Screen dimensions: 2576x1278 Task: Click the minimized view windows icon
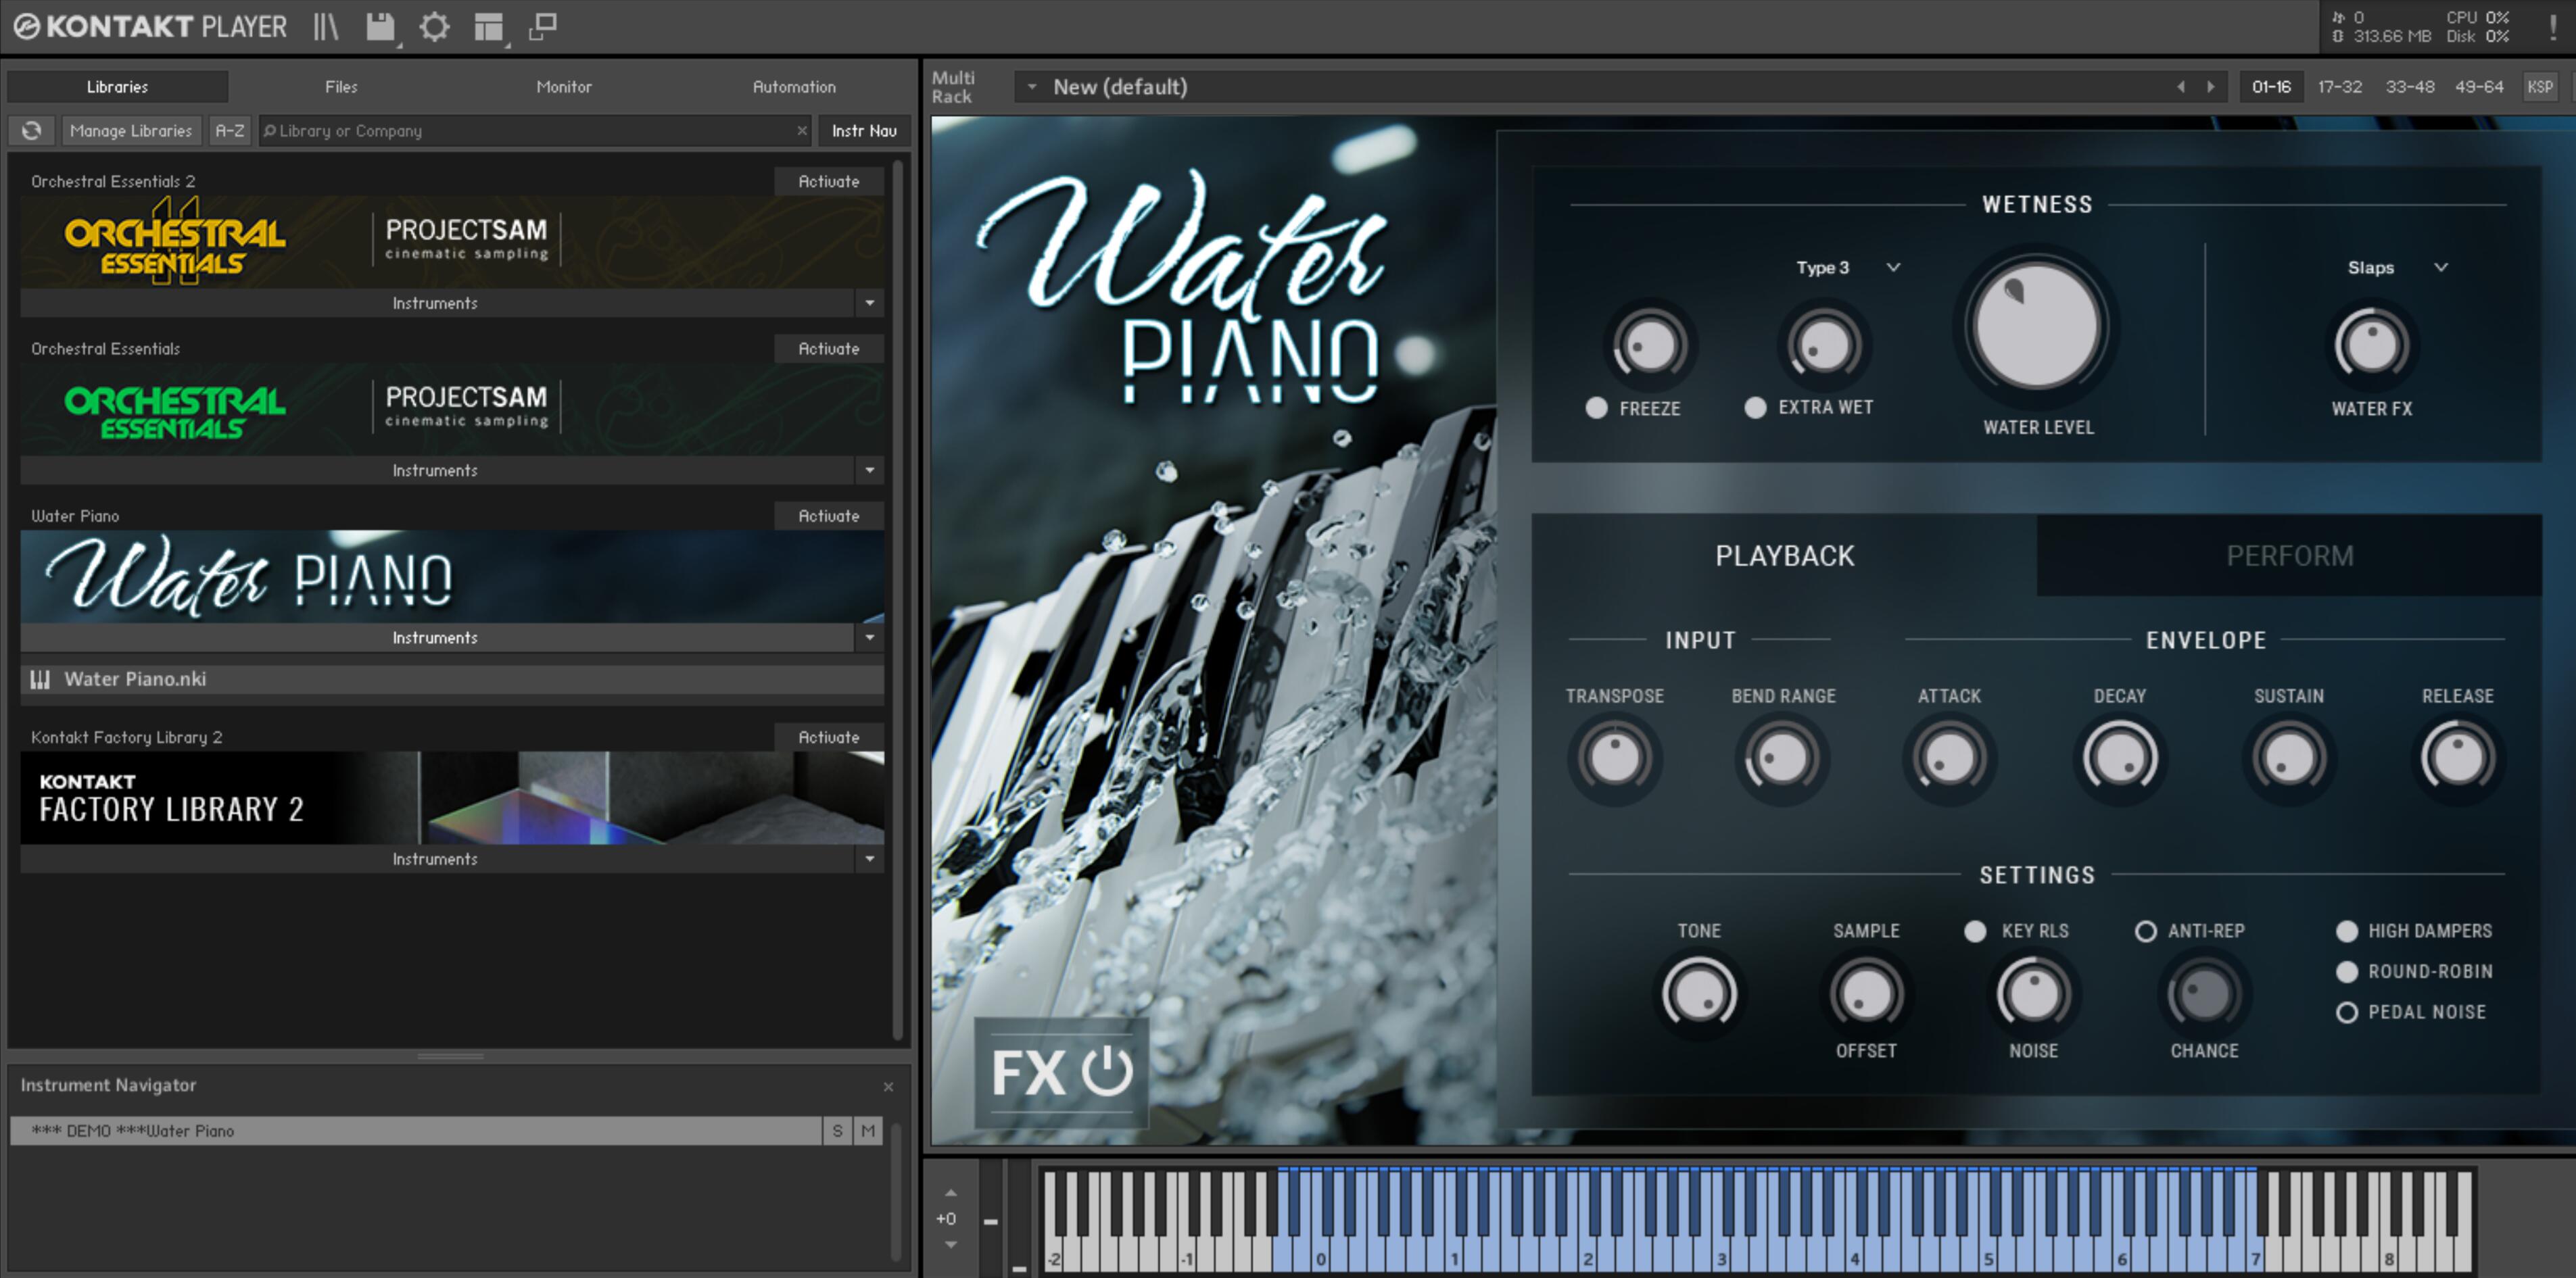(542, 27)
